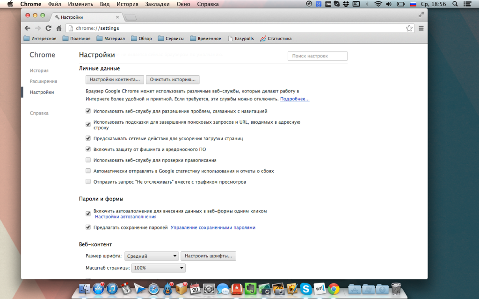Open the Trash in the Dock
Screen dimensions: 479x299
tap(396, 288)
